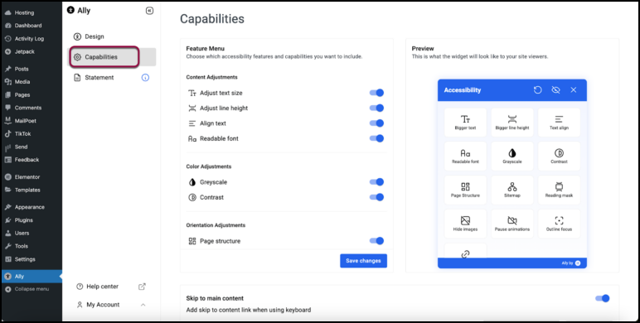Click the Statement info circle icon

click(x=145, y=78)
